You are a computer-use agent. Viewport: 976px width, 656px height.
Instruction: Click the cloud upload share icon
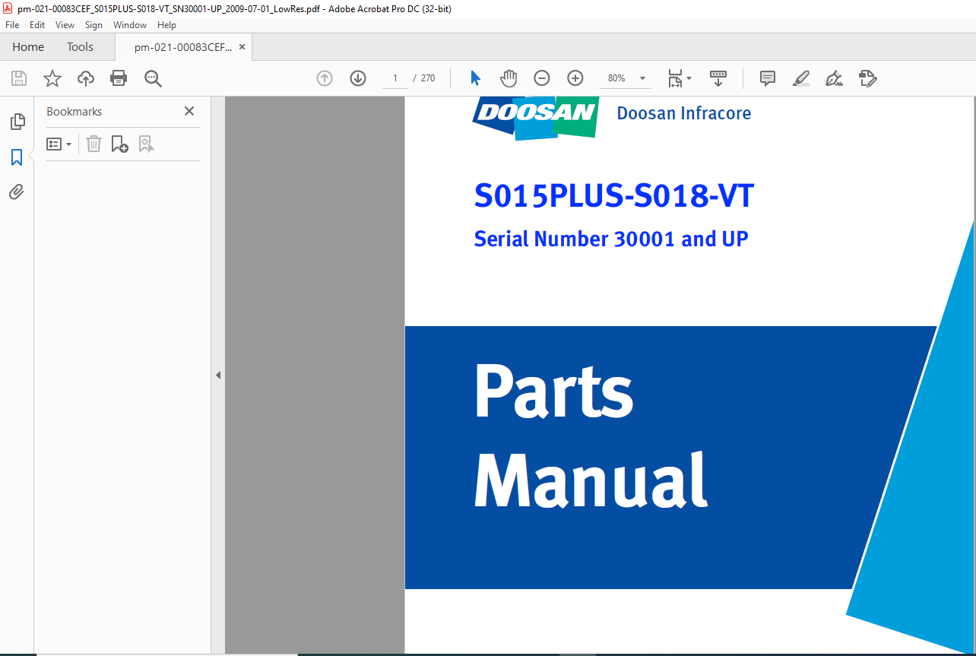click(86, 78)
